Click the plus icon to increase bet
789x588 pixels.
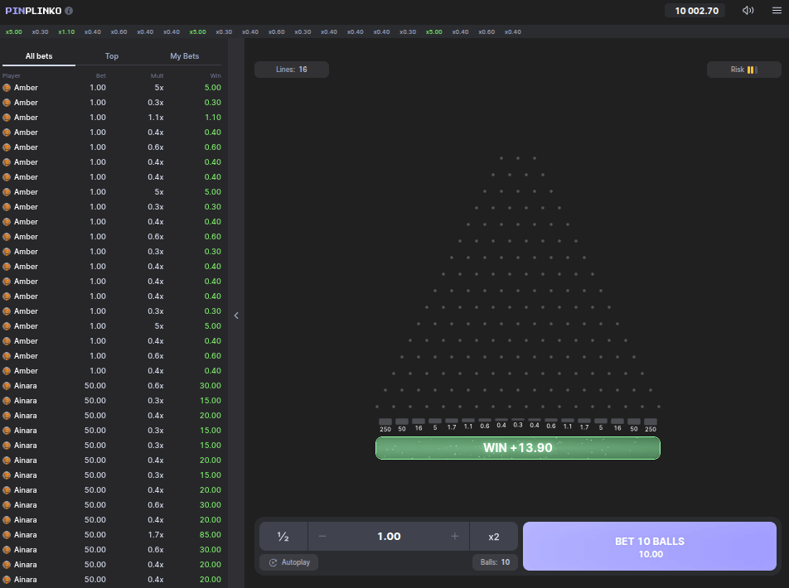click(x=454, y=537)
